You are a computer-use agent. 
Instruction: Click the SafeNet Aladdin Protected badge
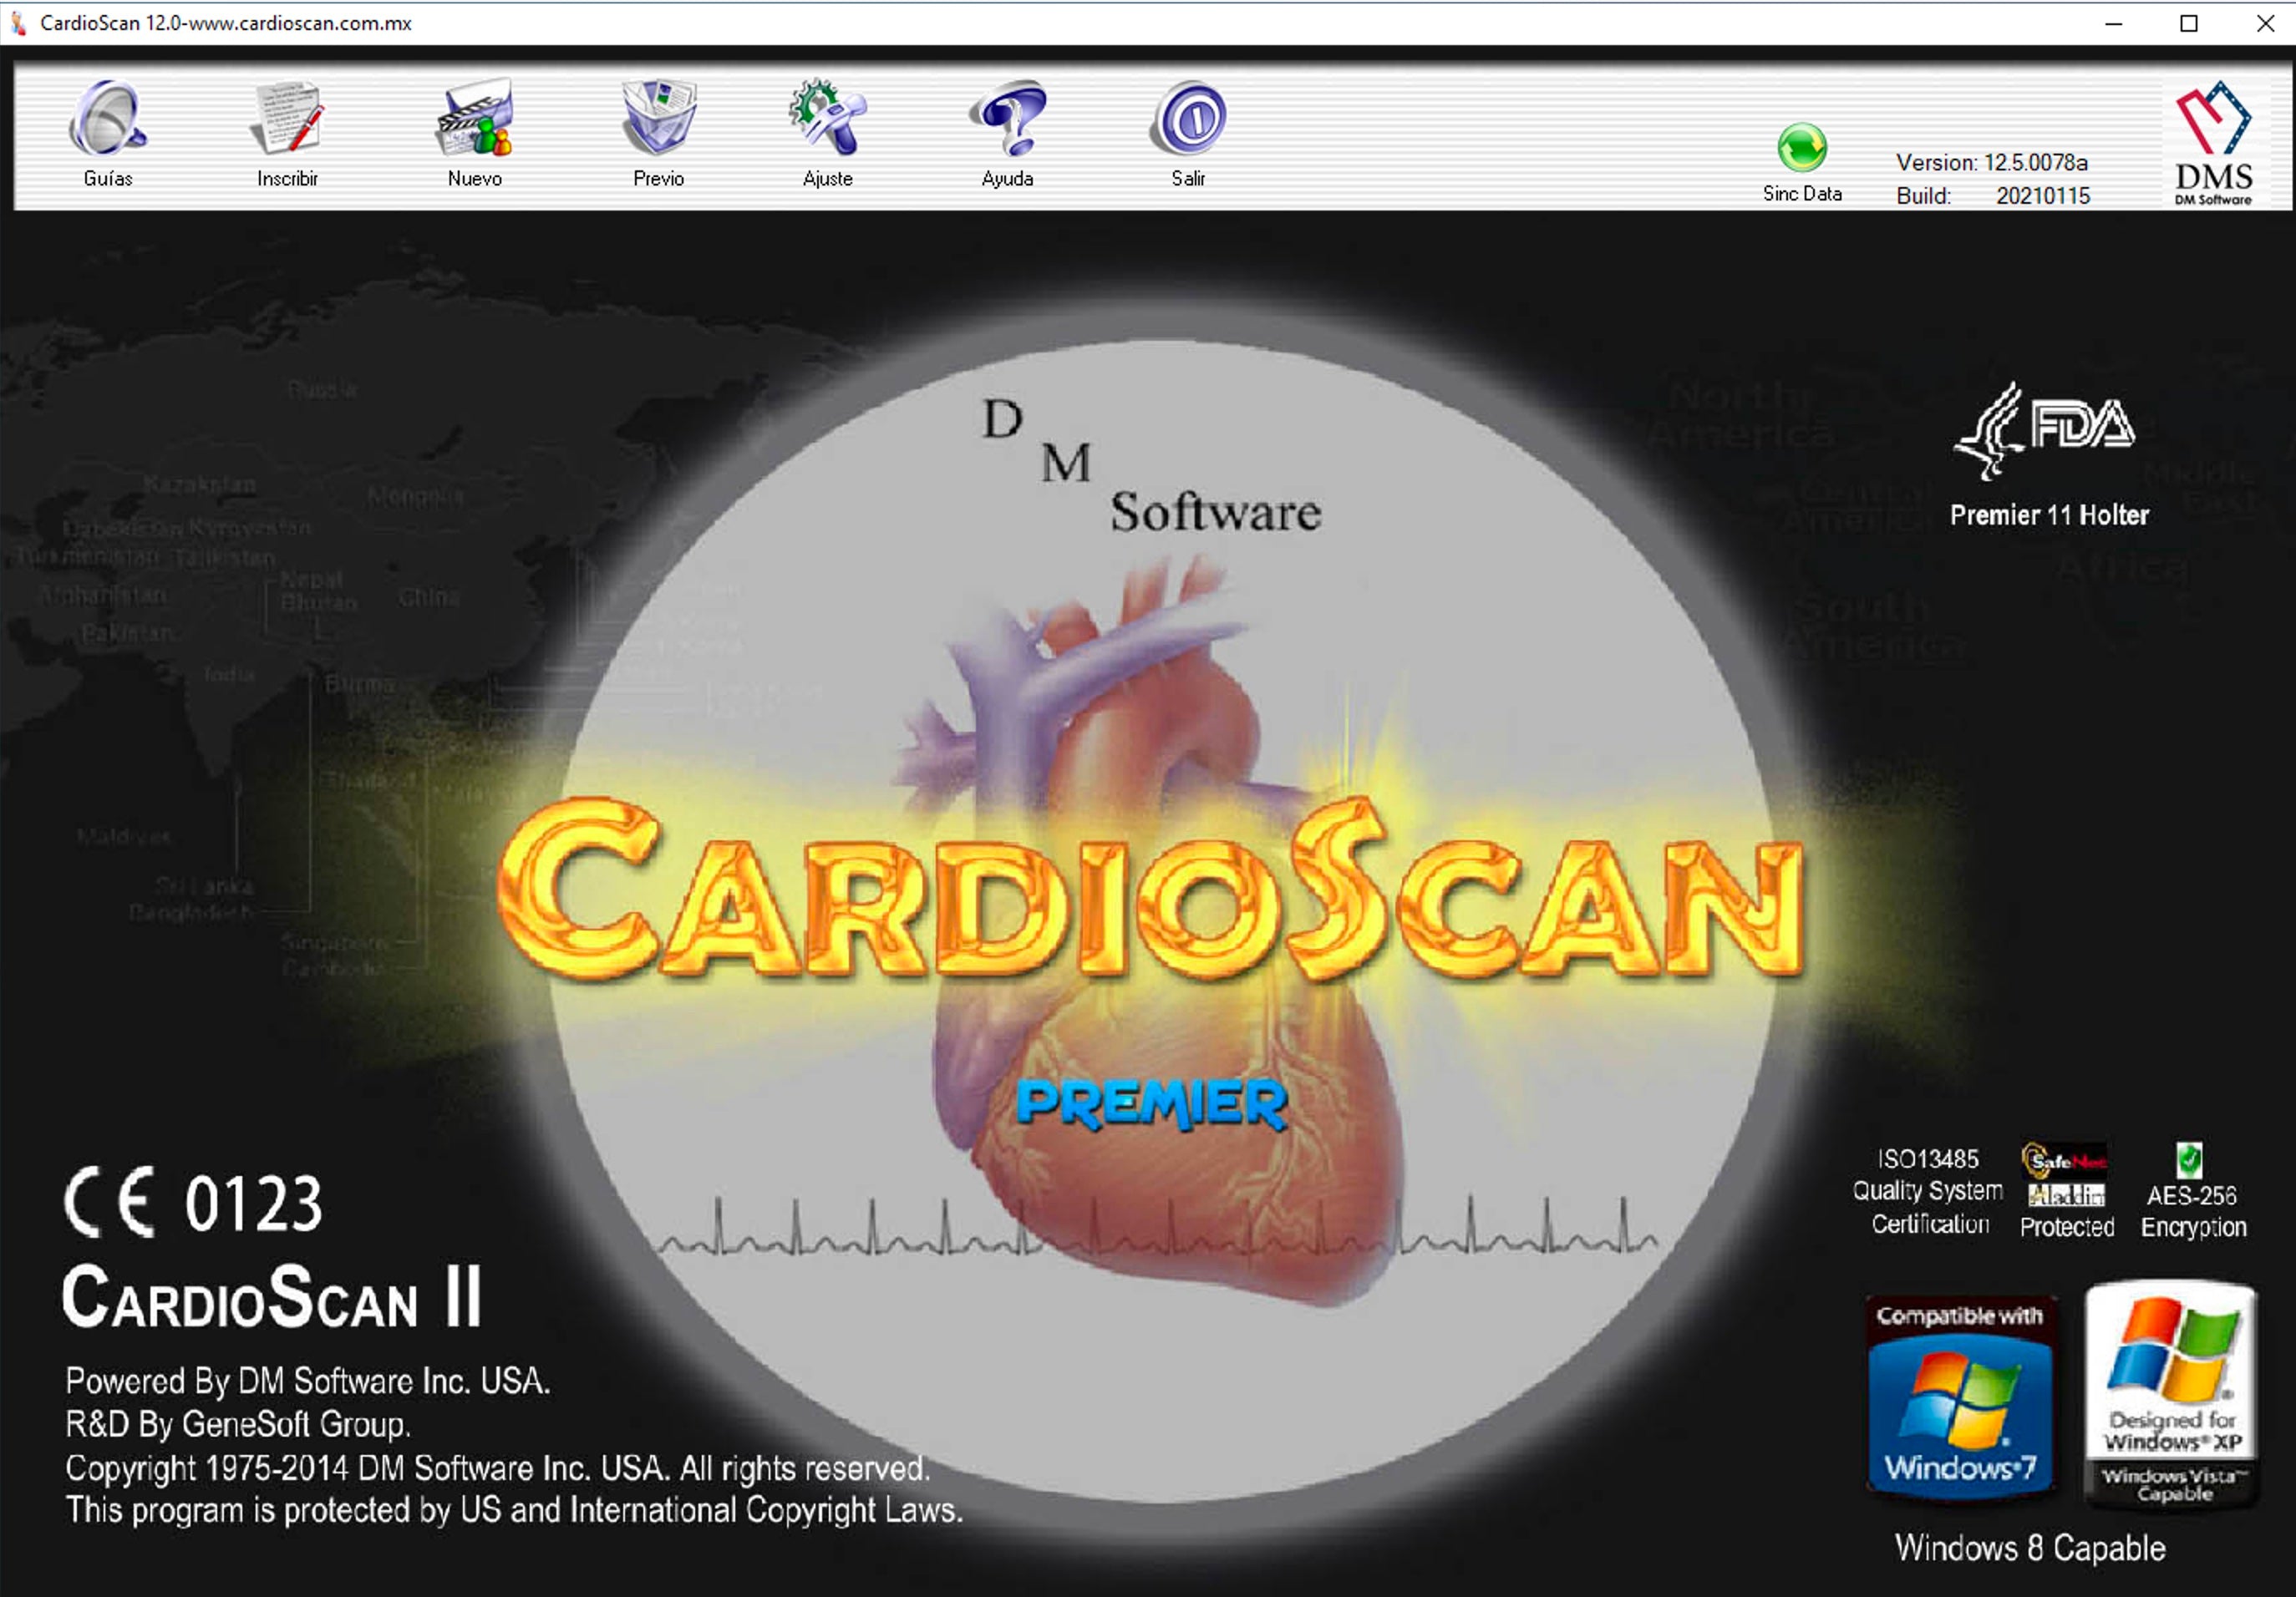2066,1177
